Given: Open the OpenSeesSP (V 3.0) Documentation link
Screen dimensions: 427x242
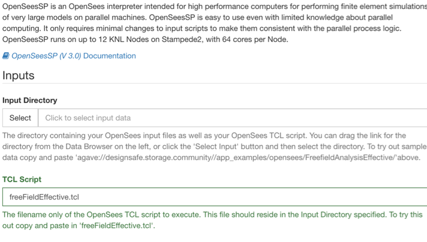Looking at the screenshot, I should (69, 56).
